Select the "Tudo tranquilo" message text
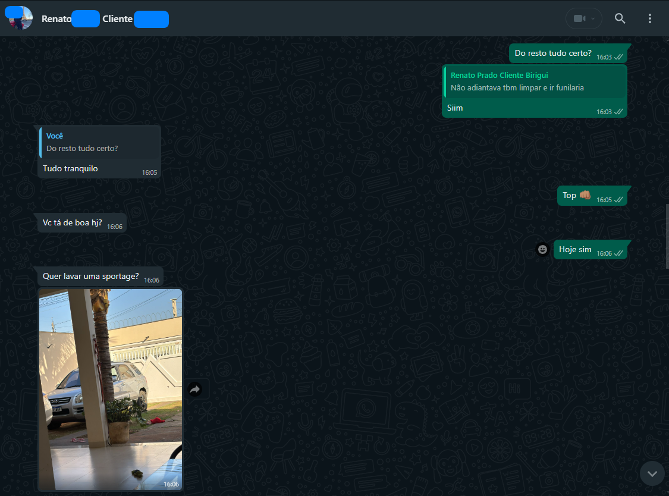This screenshot has height=496, width=669. click(x=70, y=169)
